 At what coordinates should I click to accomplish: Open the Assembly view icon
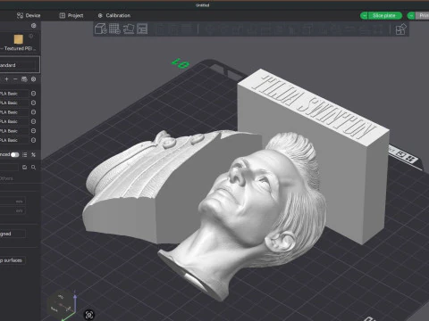click(400, 29)
